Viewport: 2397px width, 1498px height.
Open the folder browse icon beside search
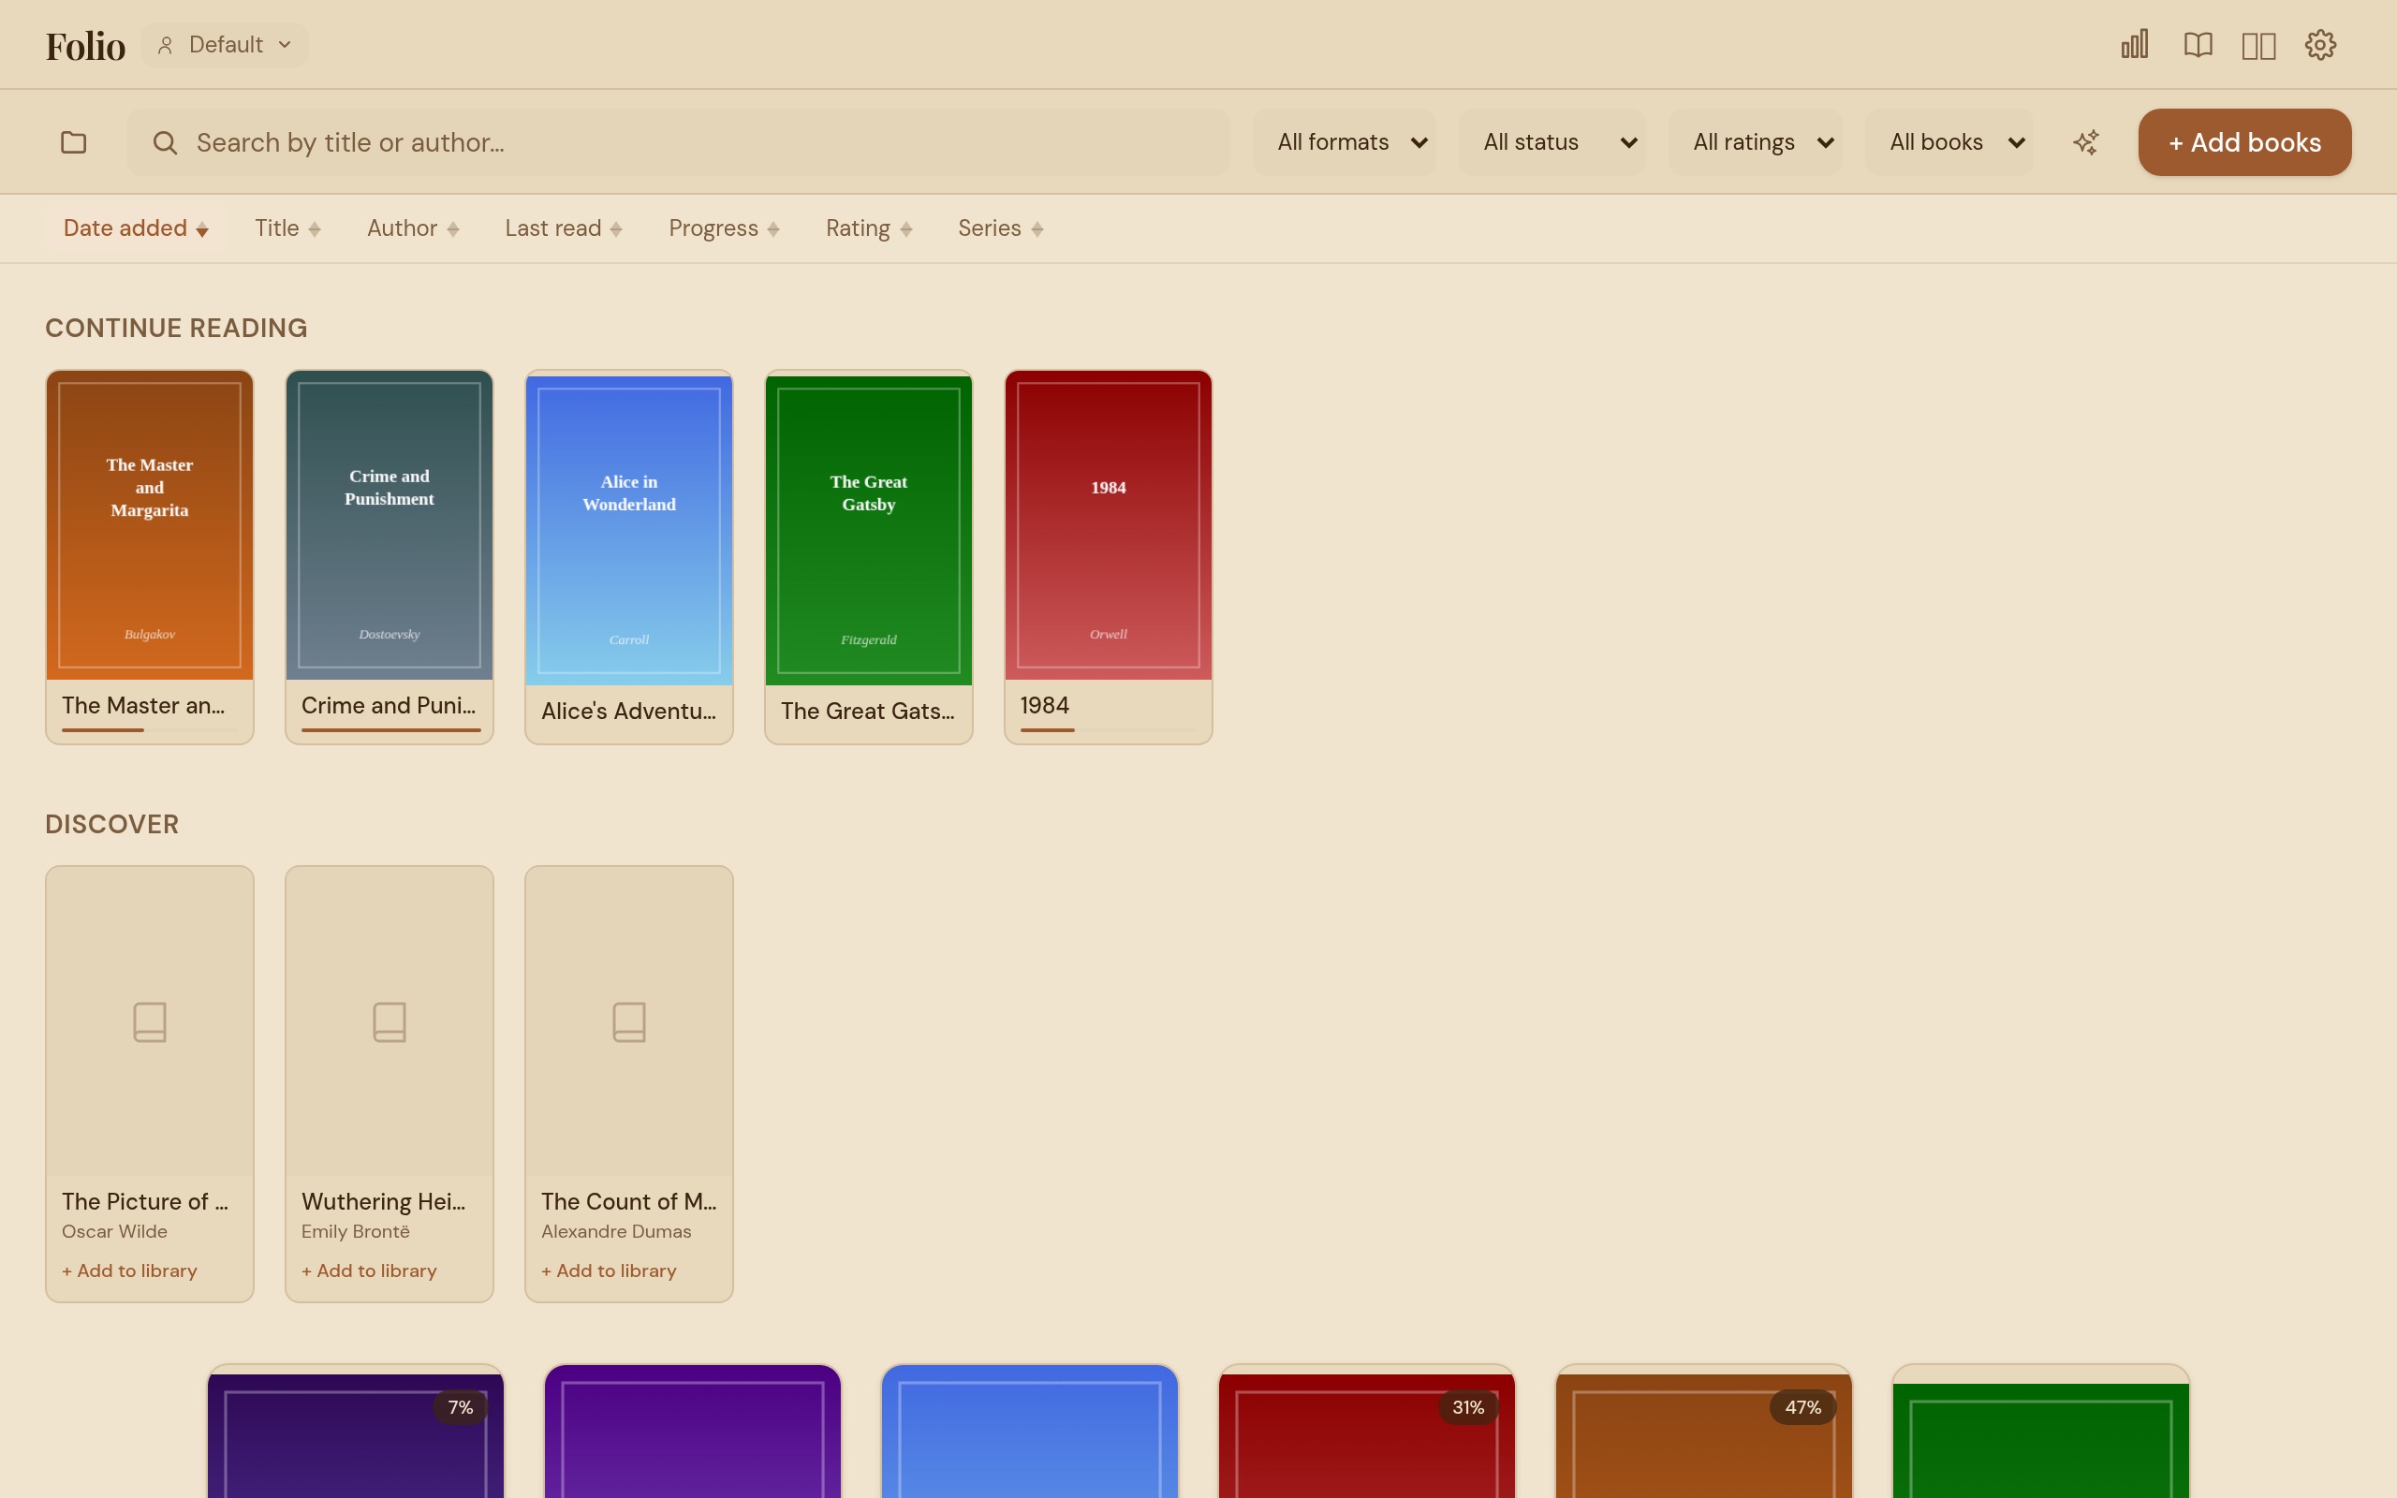pyautogui.click(x=73, y=141)
